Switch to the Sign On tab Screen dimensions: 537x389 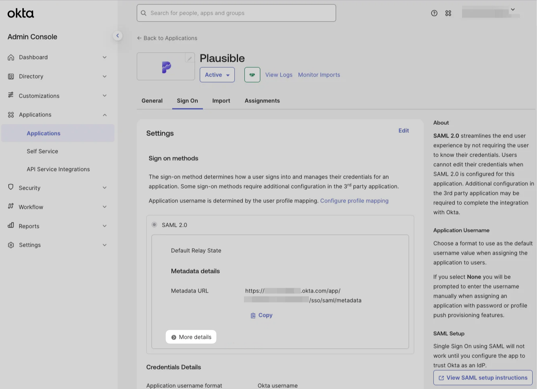(x=187, y=101)
